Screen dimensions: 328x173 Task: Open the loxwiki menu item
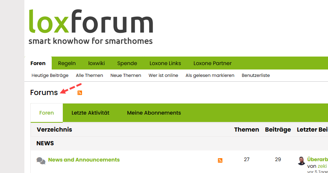coord(96,63)
